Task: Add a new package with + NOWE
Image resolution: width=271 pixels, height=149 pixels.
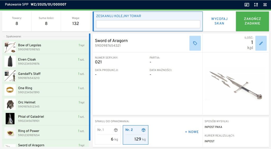Action: (192, 132)
